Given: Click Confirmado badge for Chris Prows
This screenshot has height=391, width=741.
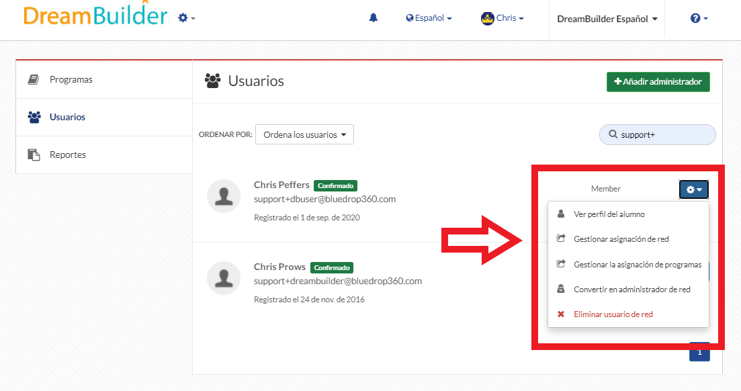Looking at the screenshot, I should [332, 267].
